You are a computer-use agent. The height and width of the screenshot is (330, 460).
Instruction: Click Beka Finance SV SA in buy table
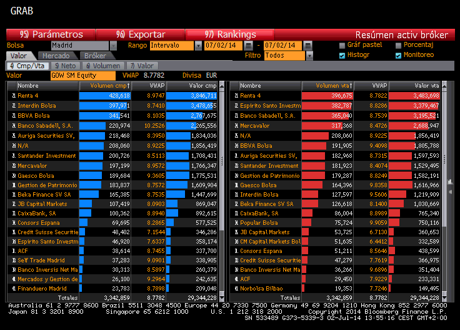[44, 195]
